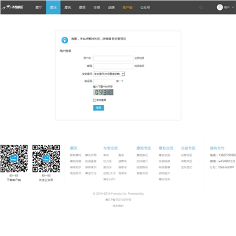This screenshot has height=236, width=236.
Task: Click the blue info notice icon
Action: [65, 40]
